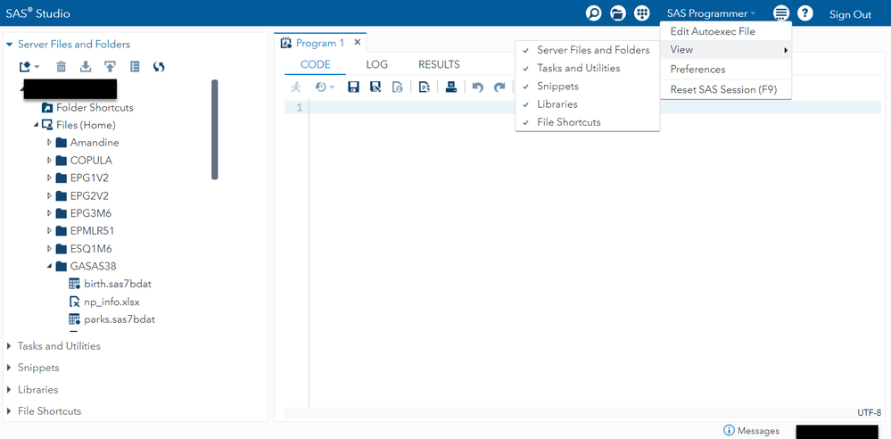Click the SAS Studio title
This screenshot has height=439, width=891.
click(x=38, y=13)
